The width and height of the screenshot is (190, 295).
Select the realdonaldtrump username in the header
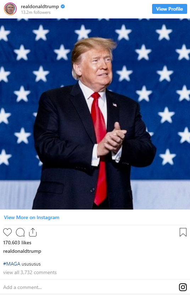pos(40,7)
